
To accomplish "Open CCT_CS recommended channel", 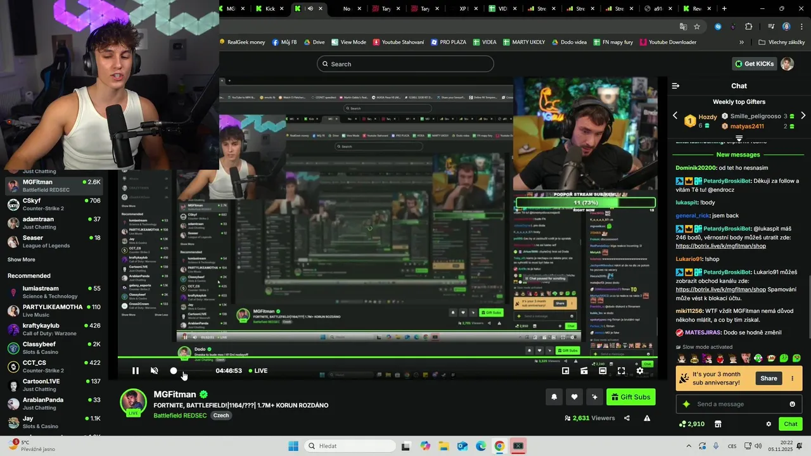I will click(x=54, y=366).
